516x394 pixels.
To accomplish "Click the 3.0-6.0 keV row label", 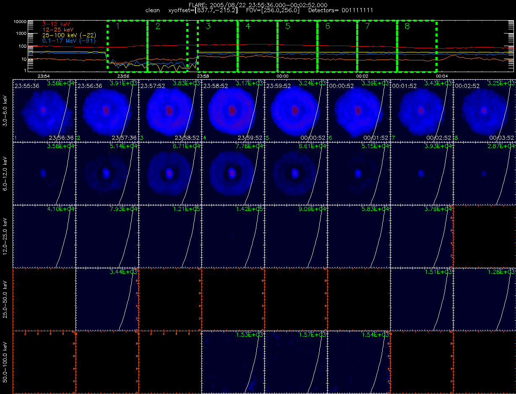I will (5, 110).
